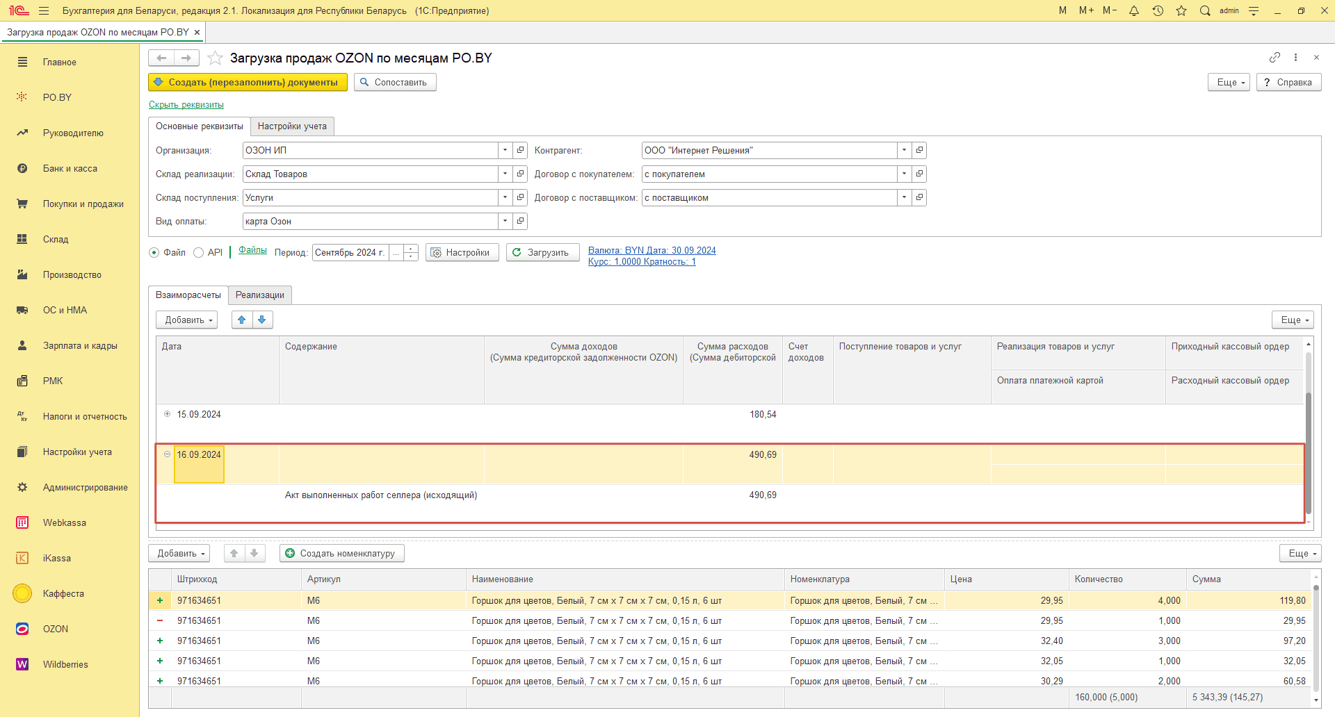Click the Сумма column header in goods table

(1248, 579)
